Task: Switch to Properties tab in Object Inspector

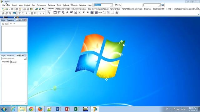Action: click(6, 62)
